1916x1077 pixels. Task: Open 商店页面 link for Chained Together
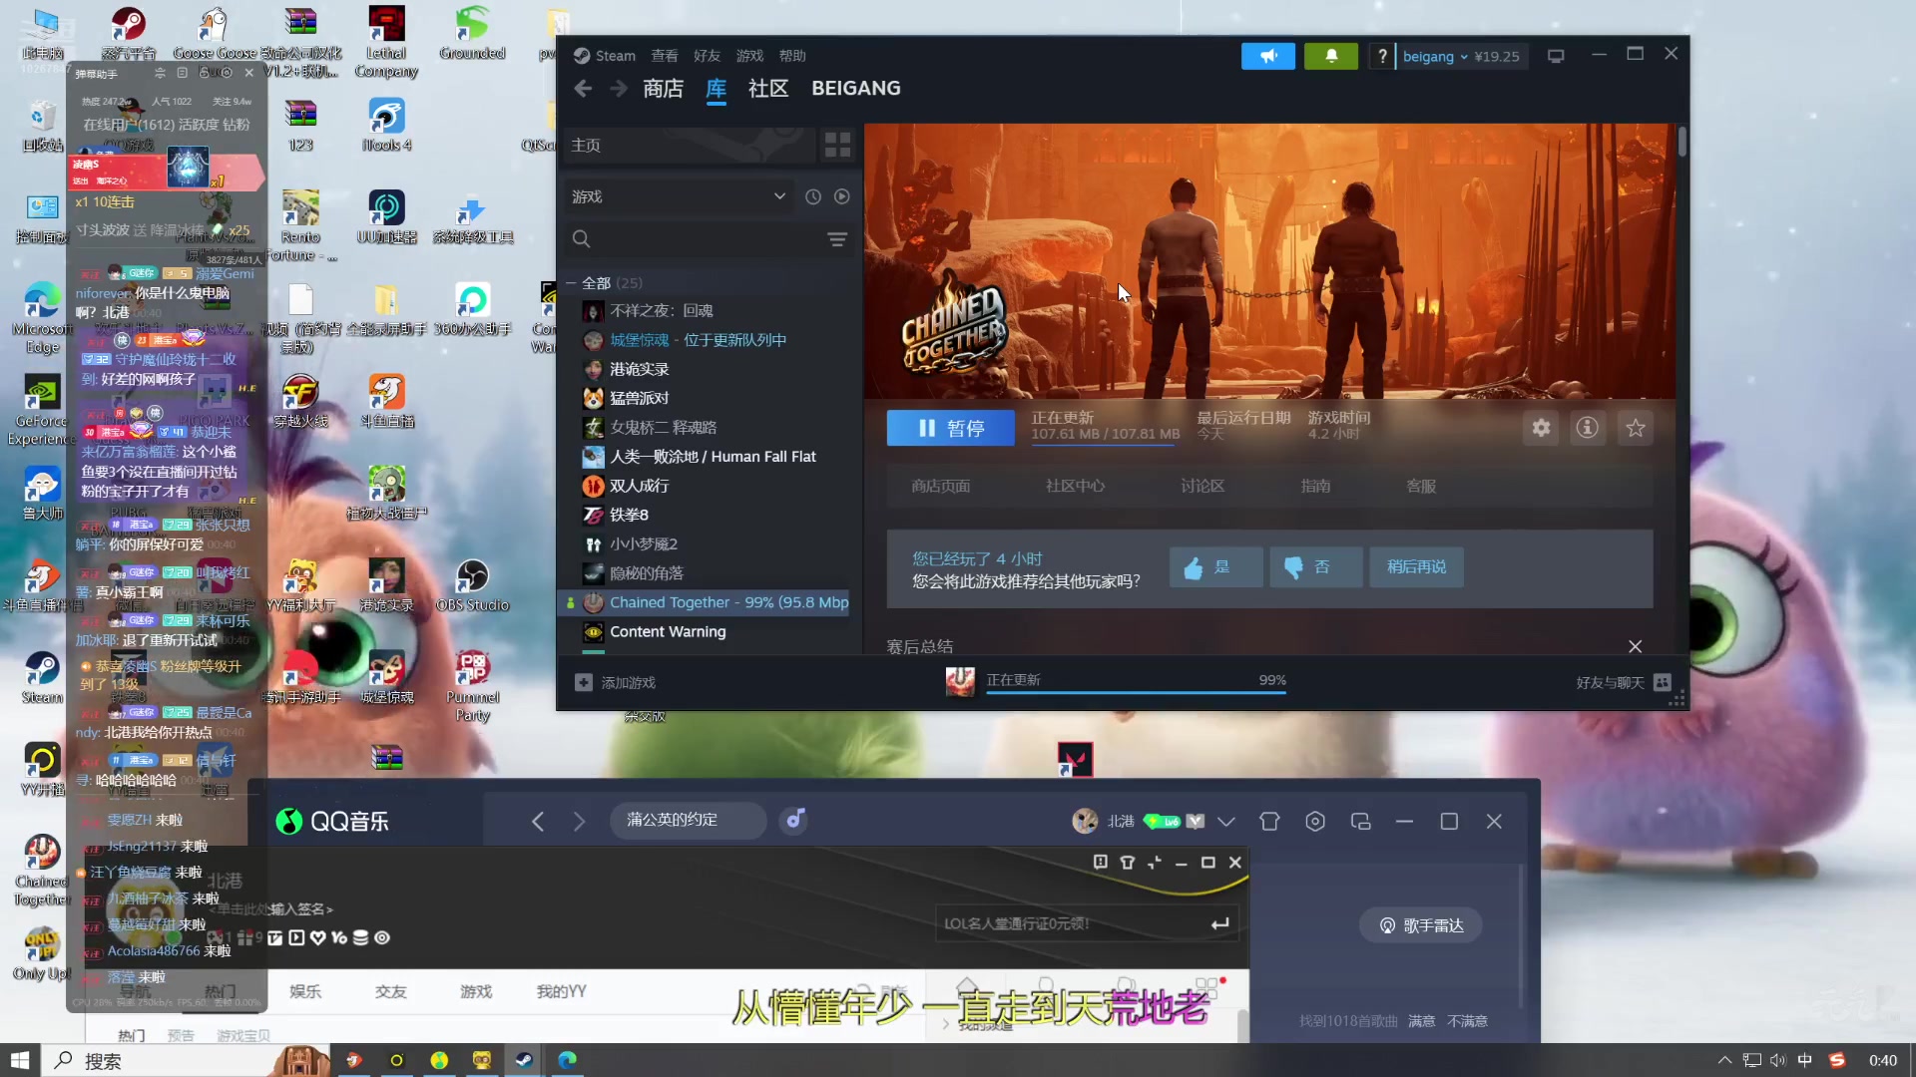coord(940,486)
